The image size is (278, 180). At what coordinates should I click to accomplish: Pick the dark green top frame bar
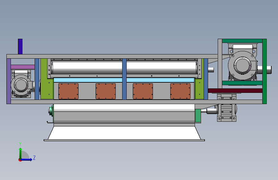[242, 41]
